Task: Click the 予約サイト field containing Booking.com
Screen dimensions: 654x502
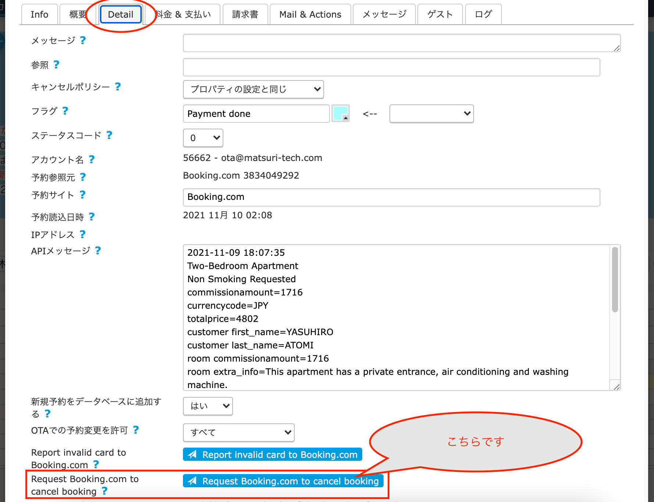Action: click(391, 197)
